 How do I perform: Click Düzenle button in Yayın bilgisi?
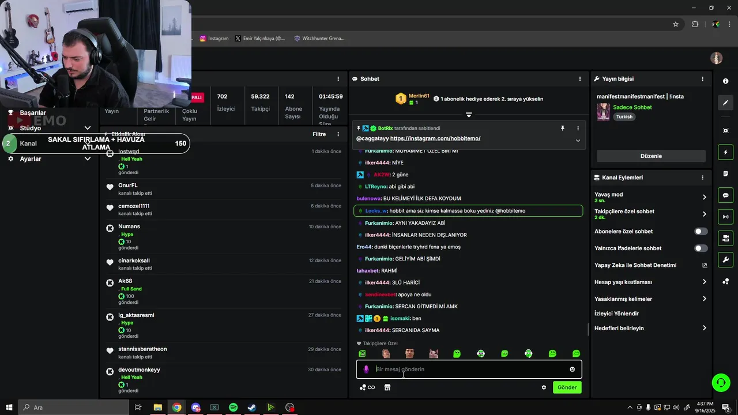651,156
